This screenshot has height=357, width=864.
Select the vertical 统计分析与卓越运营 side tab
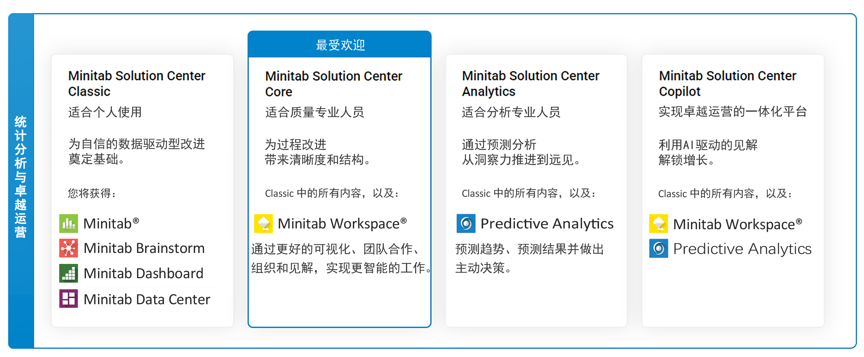point(21,181)
